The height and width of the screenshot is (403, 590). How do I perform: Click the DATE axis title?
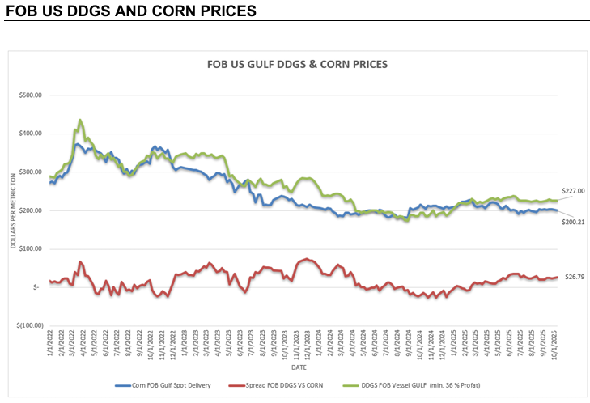[300, 230]
